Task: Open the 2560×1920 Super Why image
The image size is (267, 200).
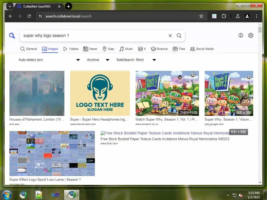Action: [167, 93]
